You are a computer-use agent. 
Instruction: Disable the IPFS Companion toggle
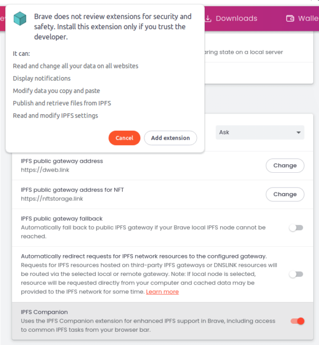[297, 321]
